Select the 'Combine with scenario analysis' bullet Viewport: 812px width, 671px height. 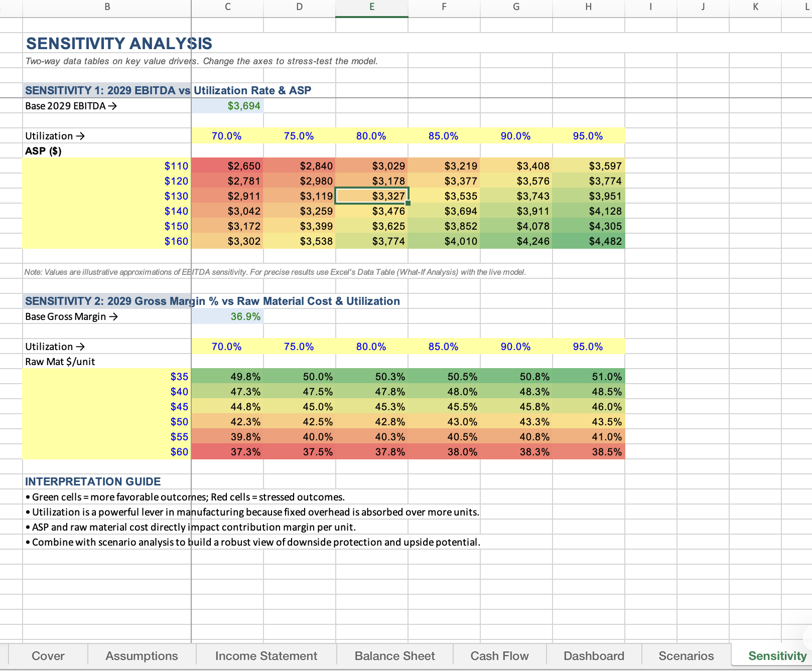252,542
